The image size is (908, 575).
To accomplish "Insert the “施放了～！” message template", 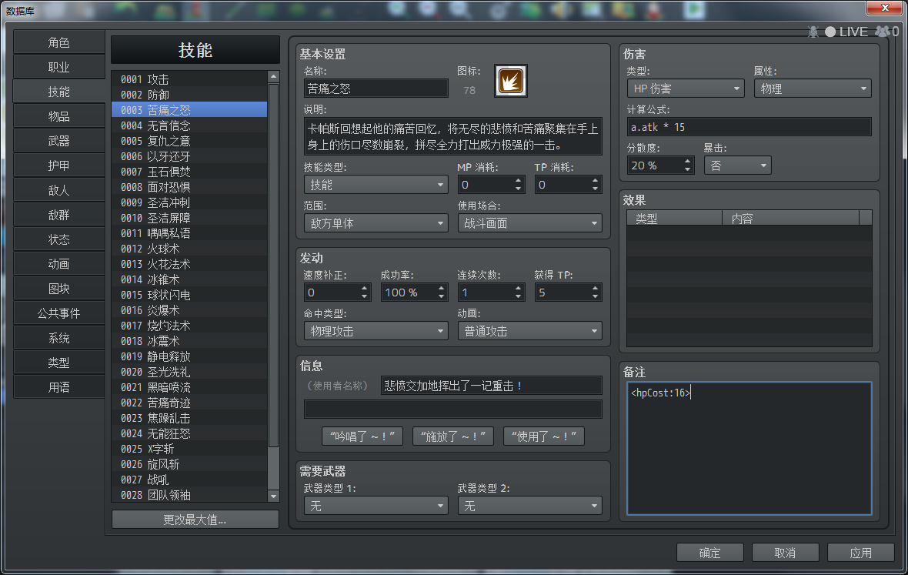I will click(452, 436).
